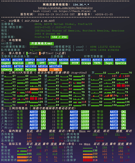Click the 上海UDP row label
The width and height of the screenshot is (135, 163).
7,121
